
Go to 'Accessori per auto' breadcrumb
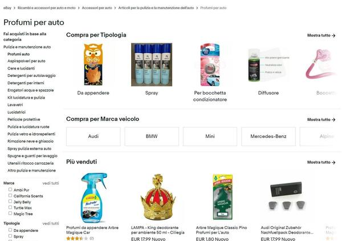tap(97, 8)
